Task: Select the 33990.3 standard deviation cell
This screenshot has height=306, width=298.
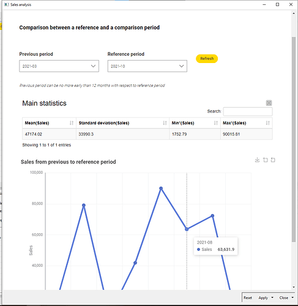Action: point(122,134)
